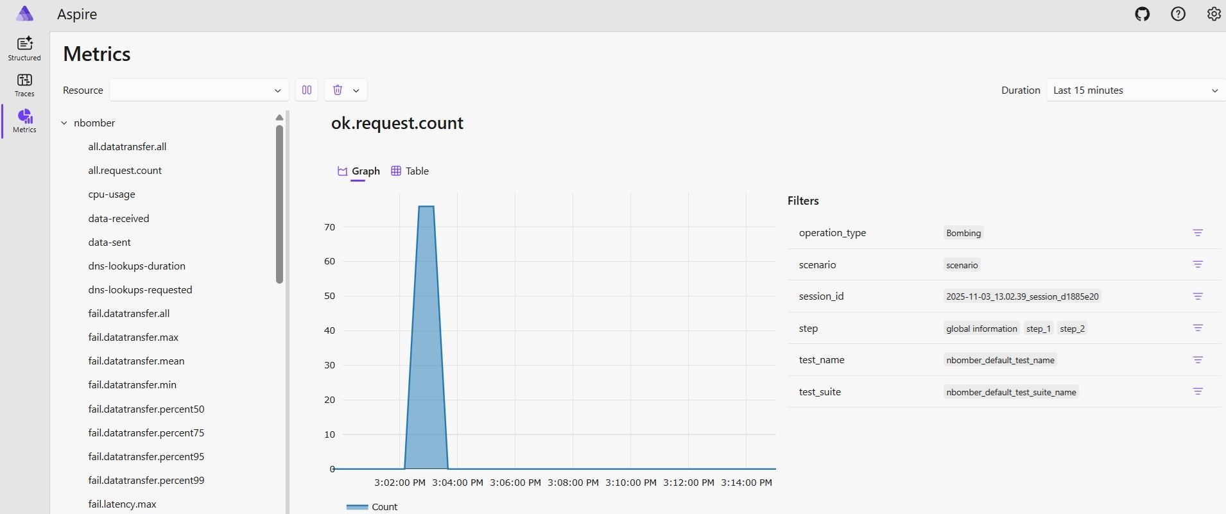Go to Structured logs in sidebar
1226x514 pixels.
[x=24, y=49]
